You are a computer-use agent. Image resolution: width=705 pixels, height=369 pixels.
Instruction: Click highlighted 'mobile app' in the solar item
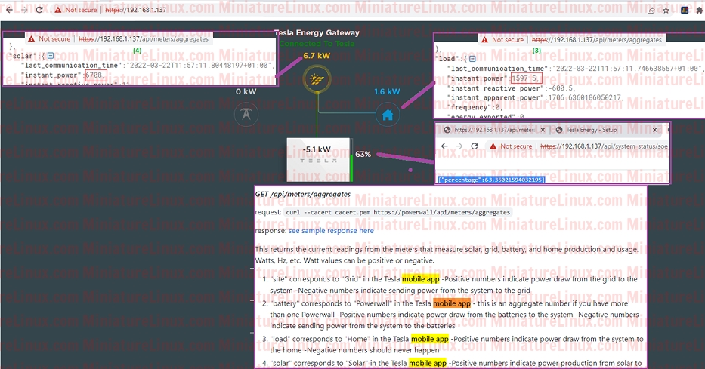click(428, 363)
